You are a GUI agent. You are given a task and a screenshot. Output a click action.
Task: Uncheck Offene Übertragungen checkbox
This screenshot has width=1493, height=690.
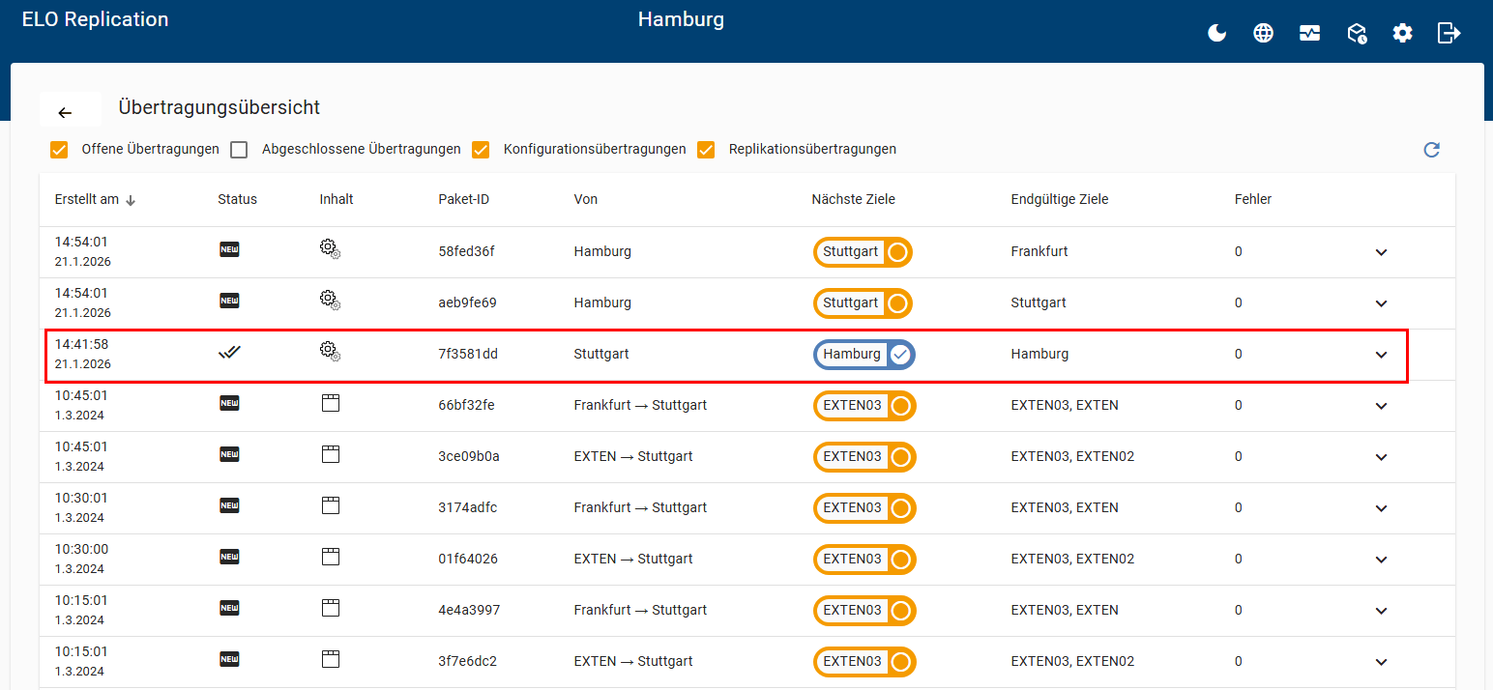[x=59, y=150]
